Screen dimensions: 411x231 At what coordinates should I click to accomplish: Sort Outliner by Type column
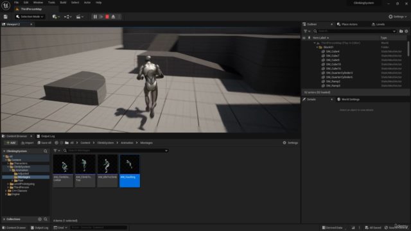pos(383,38)
